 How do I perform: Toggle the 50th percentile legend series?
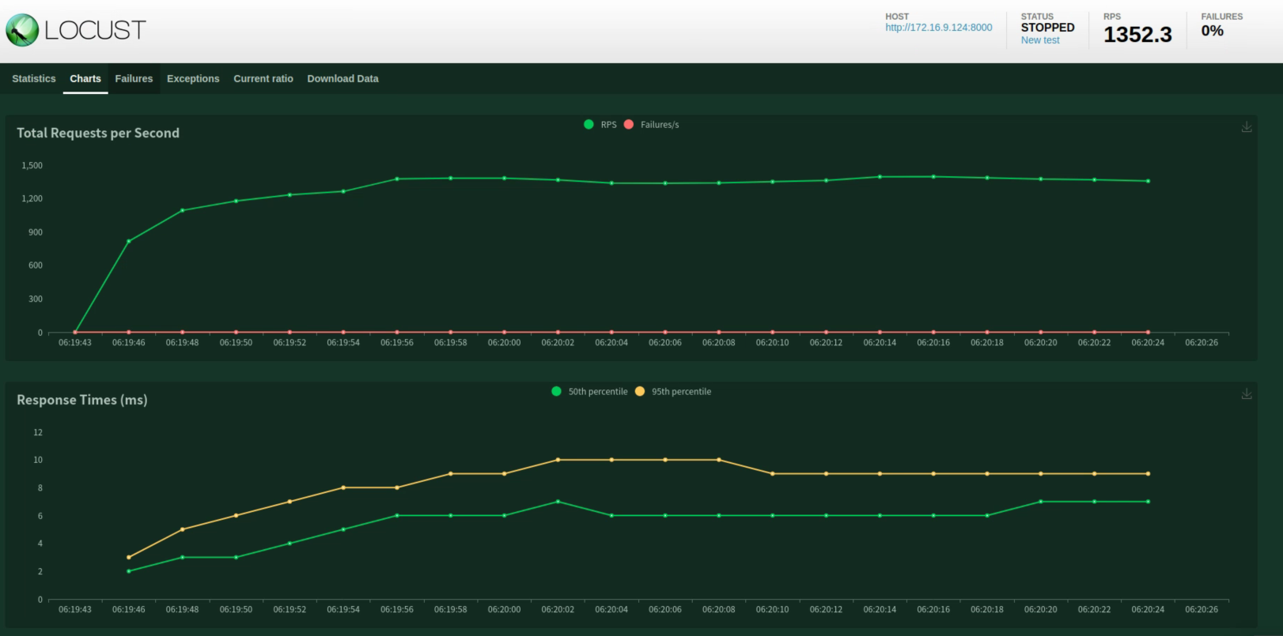pyautogui.click(x=589, y=392)
